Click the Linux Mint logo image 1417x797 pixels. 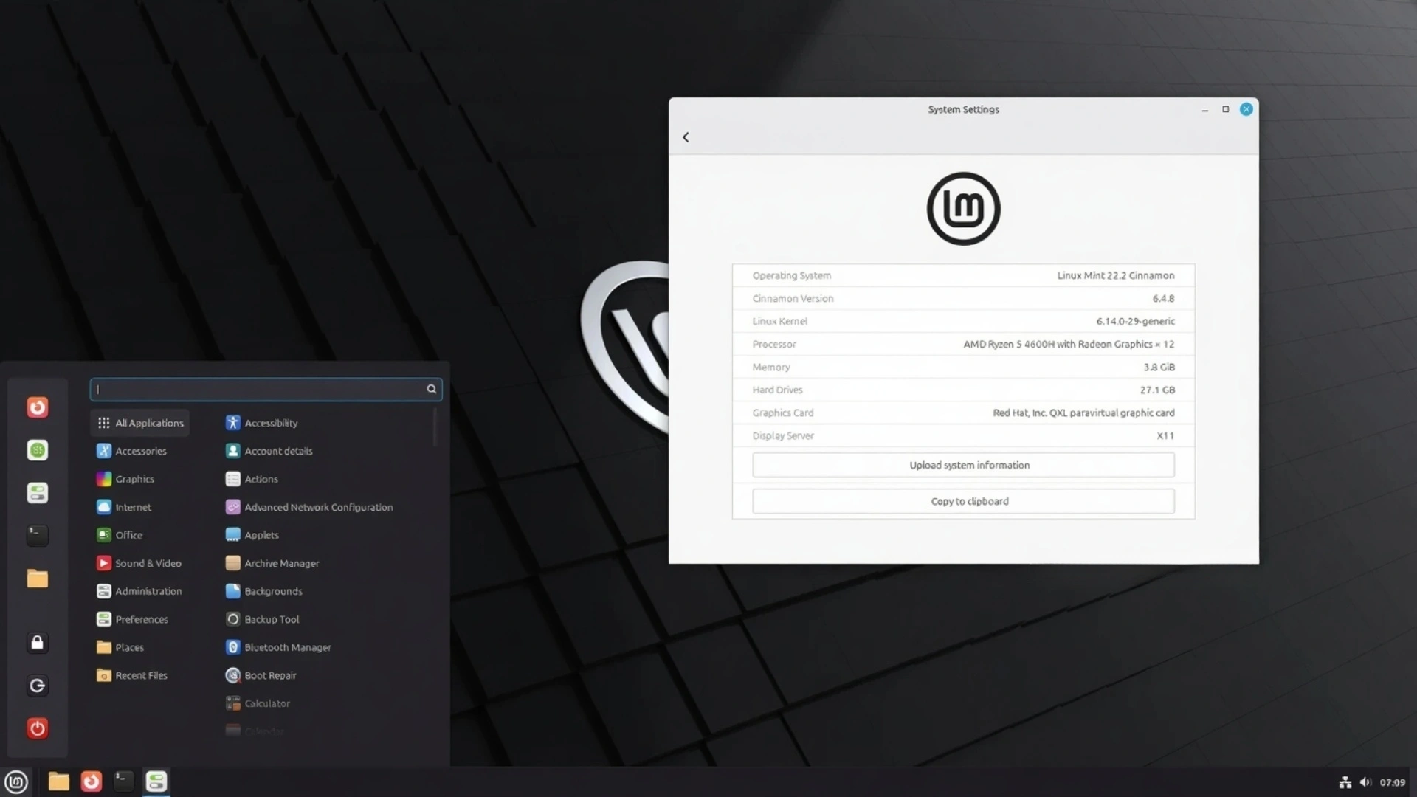[963, 209]
